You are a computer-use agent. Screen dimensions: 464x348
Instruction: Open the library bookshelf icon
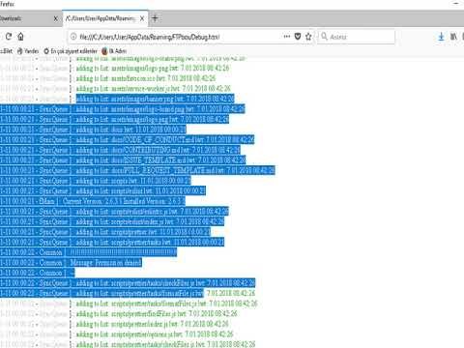(x=453, y=37)
